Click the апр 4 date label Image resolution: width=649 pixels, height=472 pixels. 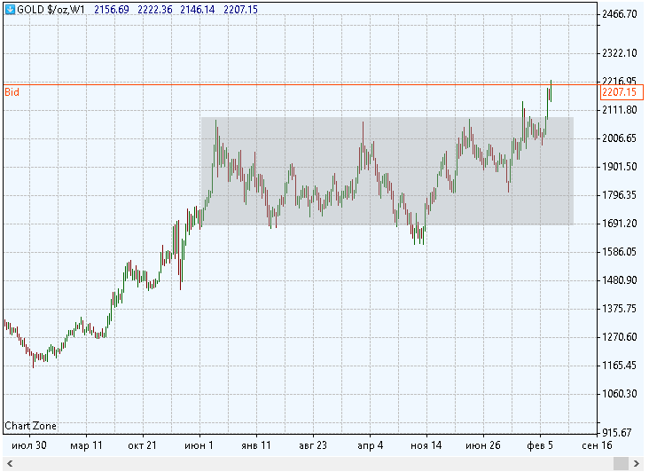370,445
